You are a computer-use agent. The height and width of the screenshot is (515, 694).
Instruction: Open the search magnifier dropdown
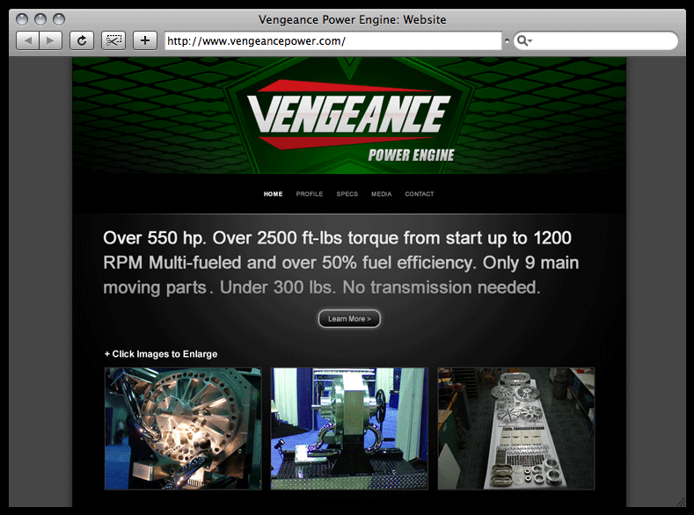(524, 40)
